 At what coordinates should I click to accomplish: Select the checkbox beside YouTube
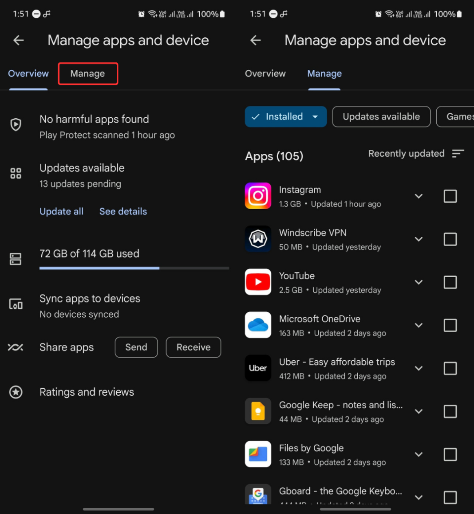point(450,282)
